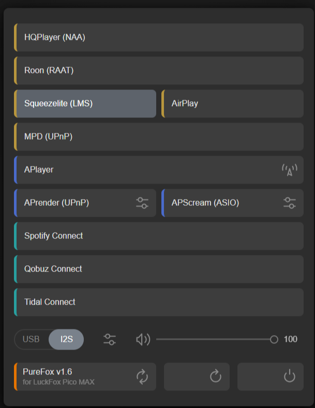Viewport: 315px width, 408px height.
Task: Activate Qobuz Connect
Action: (159, 269)
